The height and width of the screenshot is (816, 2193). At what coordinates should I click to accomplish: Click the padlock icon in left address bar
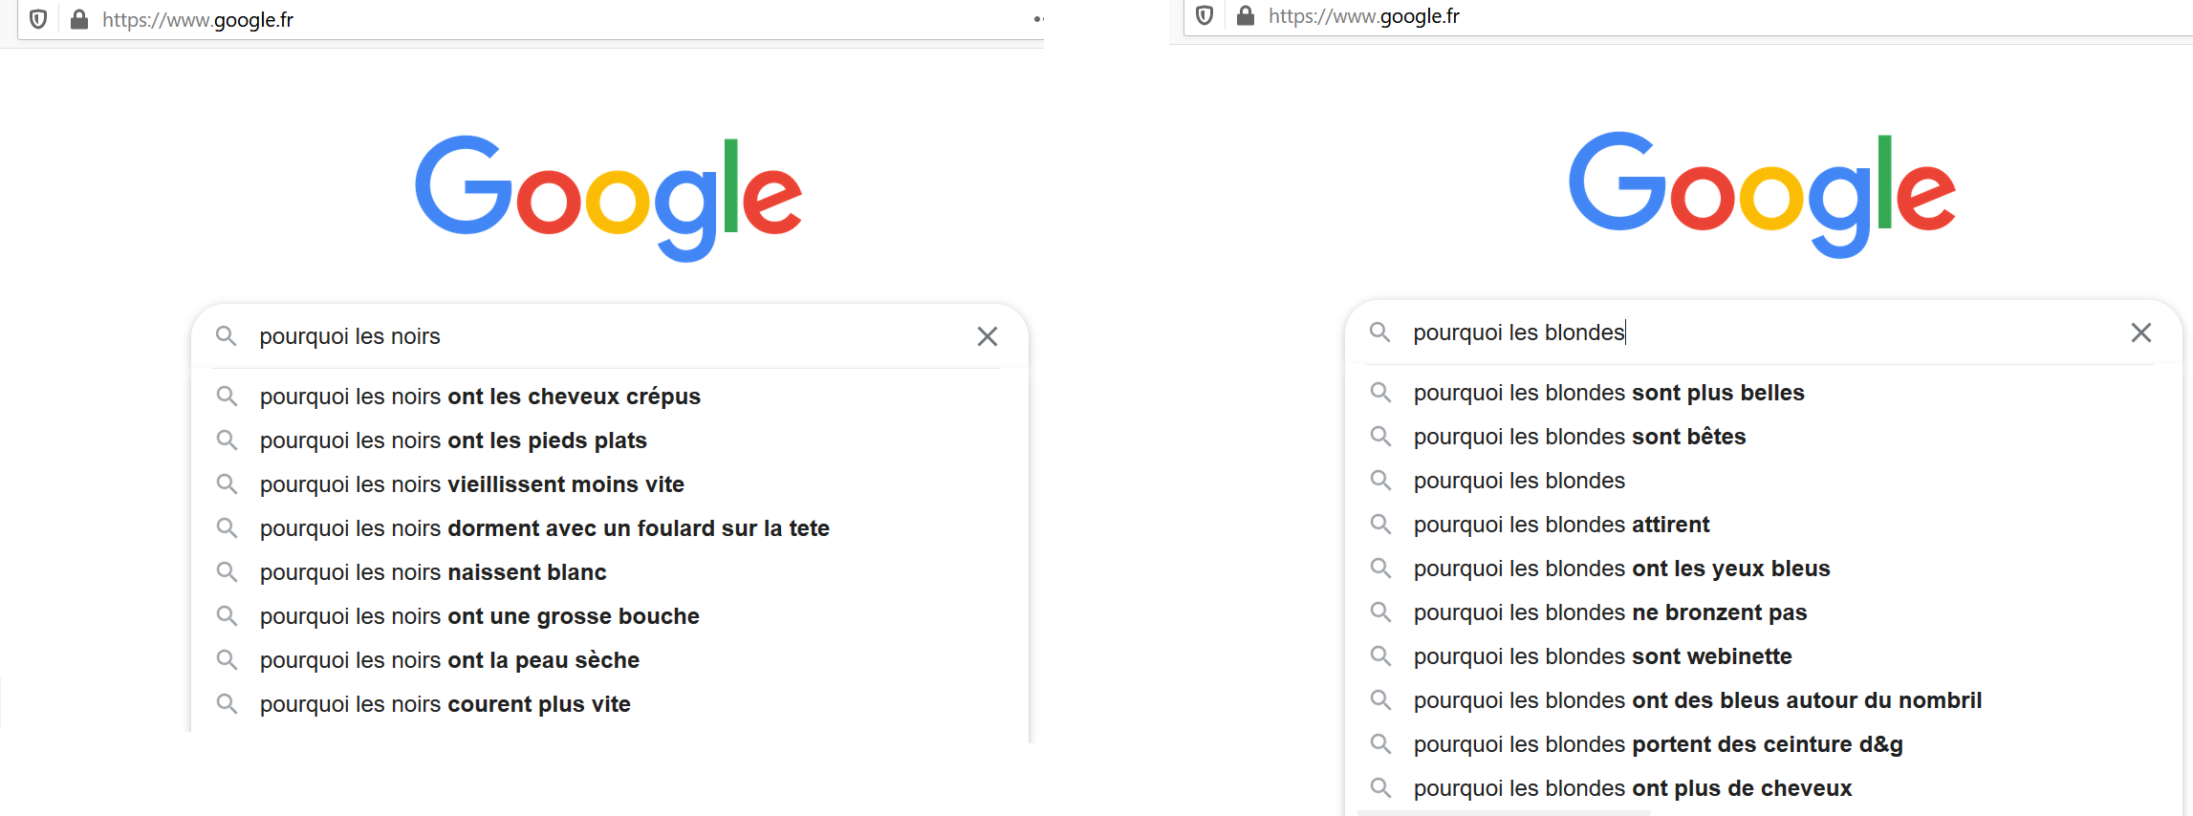(x=79, y=19)
